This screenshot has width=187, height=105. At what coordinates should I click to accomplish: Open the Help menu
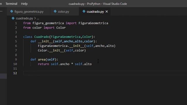(x=24, y=4)
